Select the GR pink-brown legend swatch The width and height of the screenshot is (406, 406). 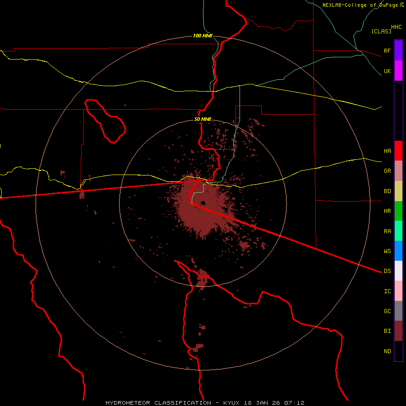pyautogui.click(x=398, y=171)
